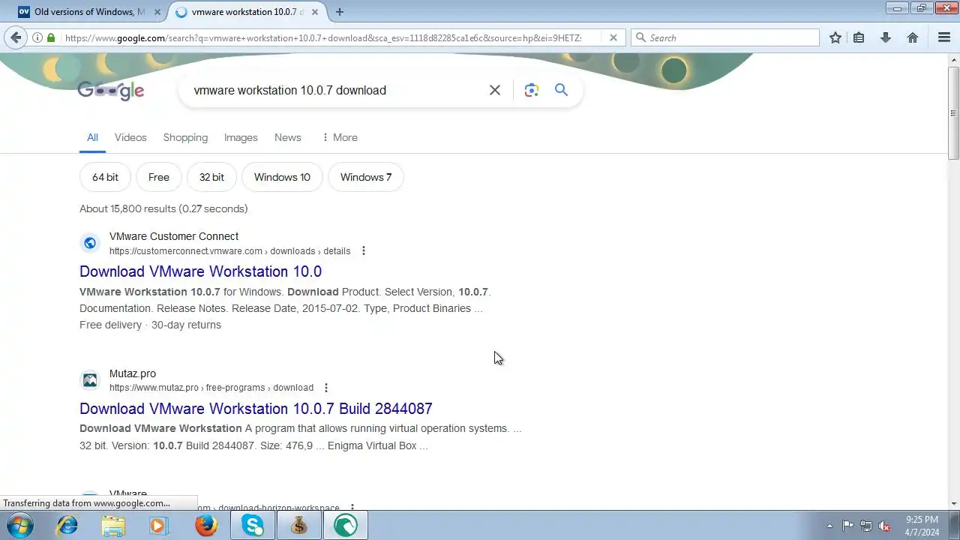Apply the Windows 10 filter chip
960x540 pixels.
pyautogui.click(x=282, y=177)
